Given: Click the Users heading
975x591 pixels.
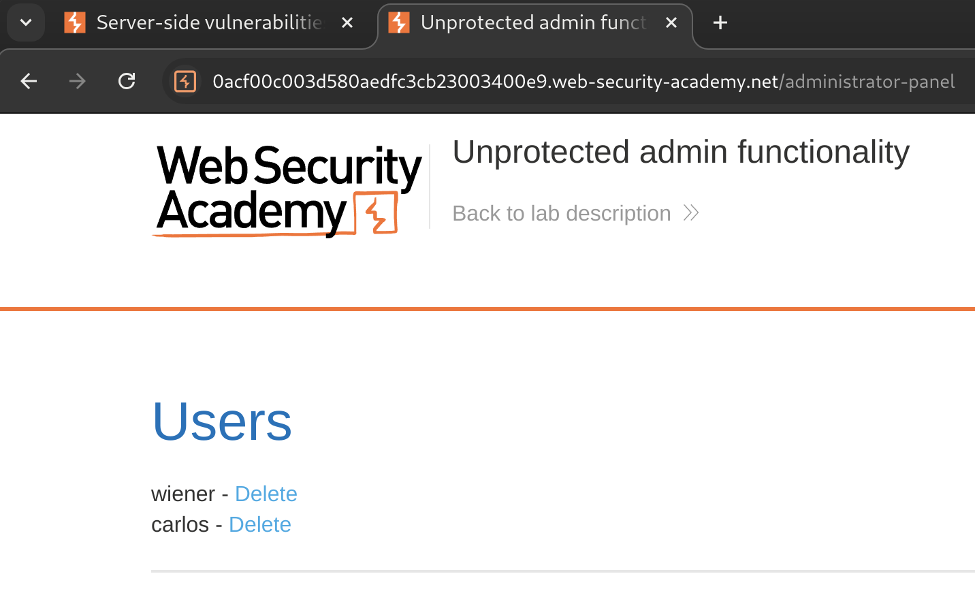Looking at the screenshot, I should click(x=222, y=421).
